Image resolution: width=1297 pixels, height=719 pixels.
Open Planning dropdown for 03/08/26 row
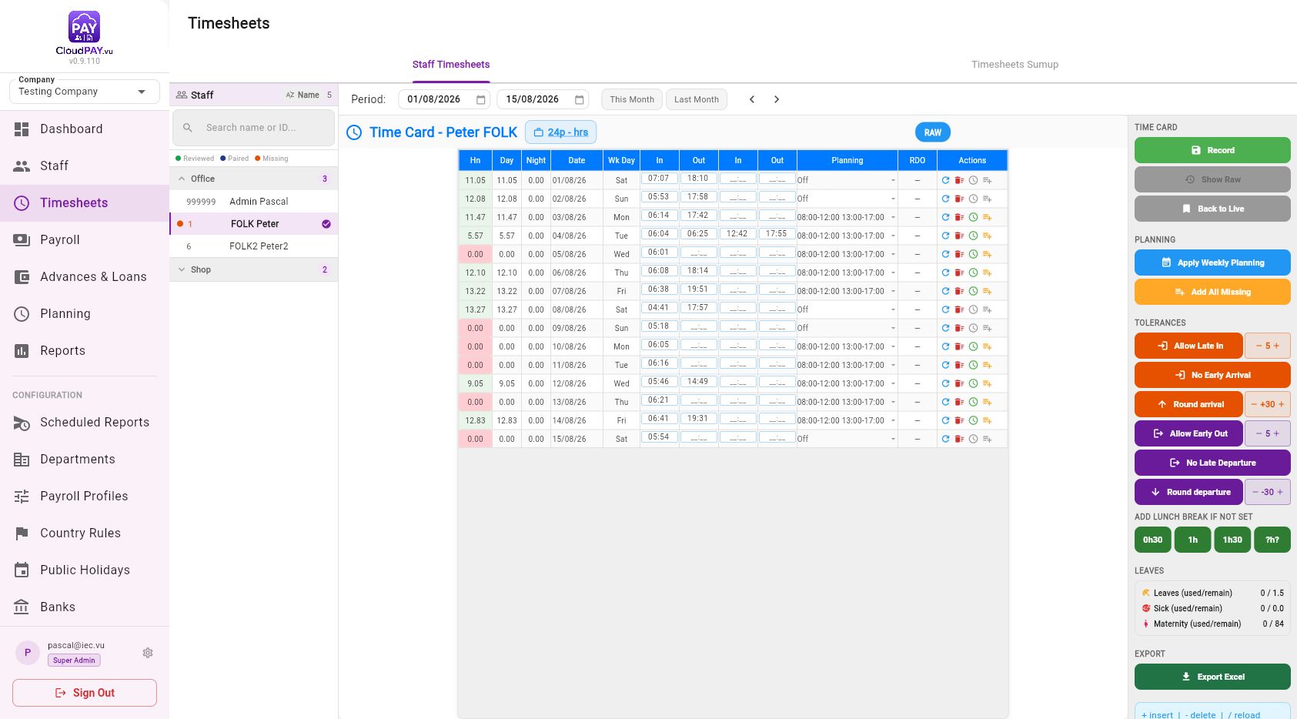(x=847, y=217)
